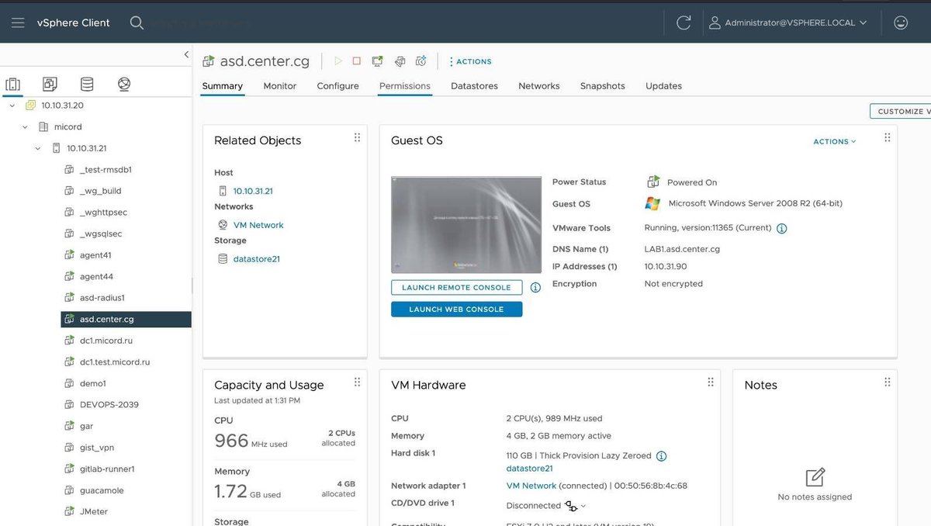Select demo1 VM in tree

click(x=93, y=383)
